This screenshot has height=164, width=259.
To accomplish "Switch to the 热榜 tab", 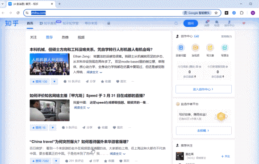I will pos(65,38).
